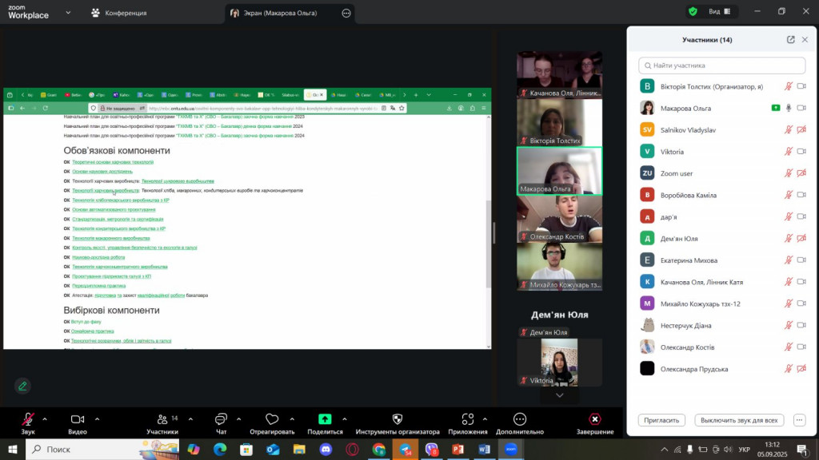Click Выключить звук для всех button
The height and width of the screenshot is (460, 819).
click(738, 420)
